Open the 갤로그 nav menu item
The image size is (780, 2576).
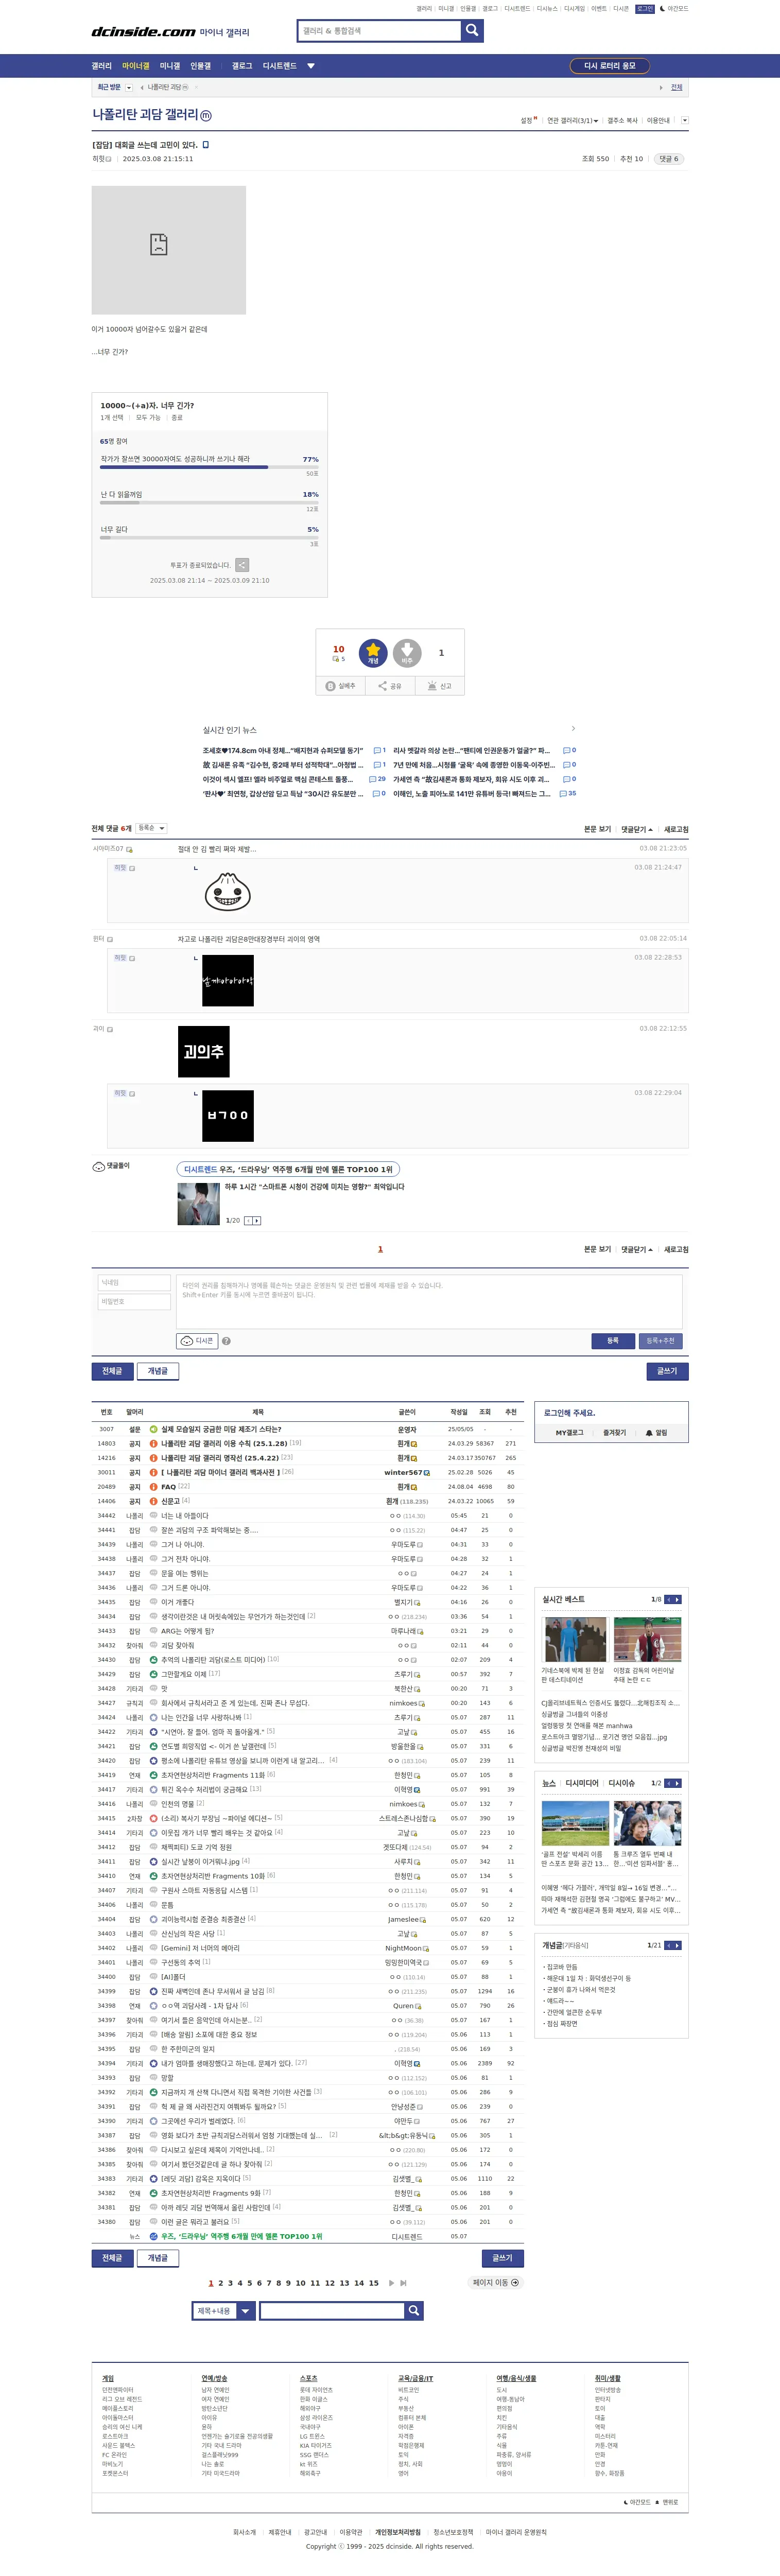(242, 66)
